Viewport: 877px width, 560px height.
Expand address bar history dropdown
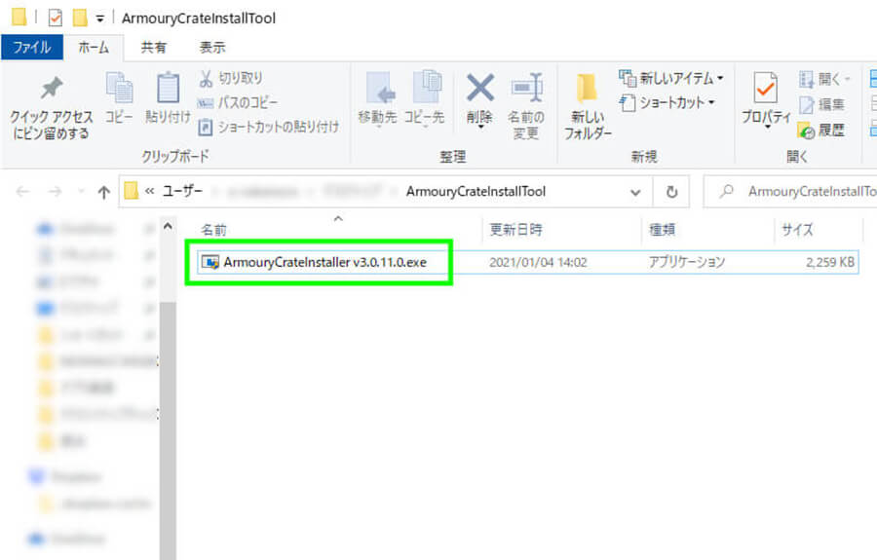point(635,192)
